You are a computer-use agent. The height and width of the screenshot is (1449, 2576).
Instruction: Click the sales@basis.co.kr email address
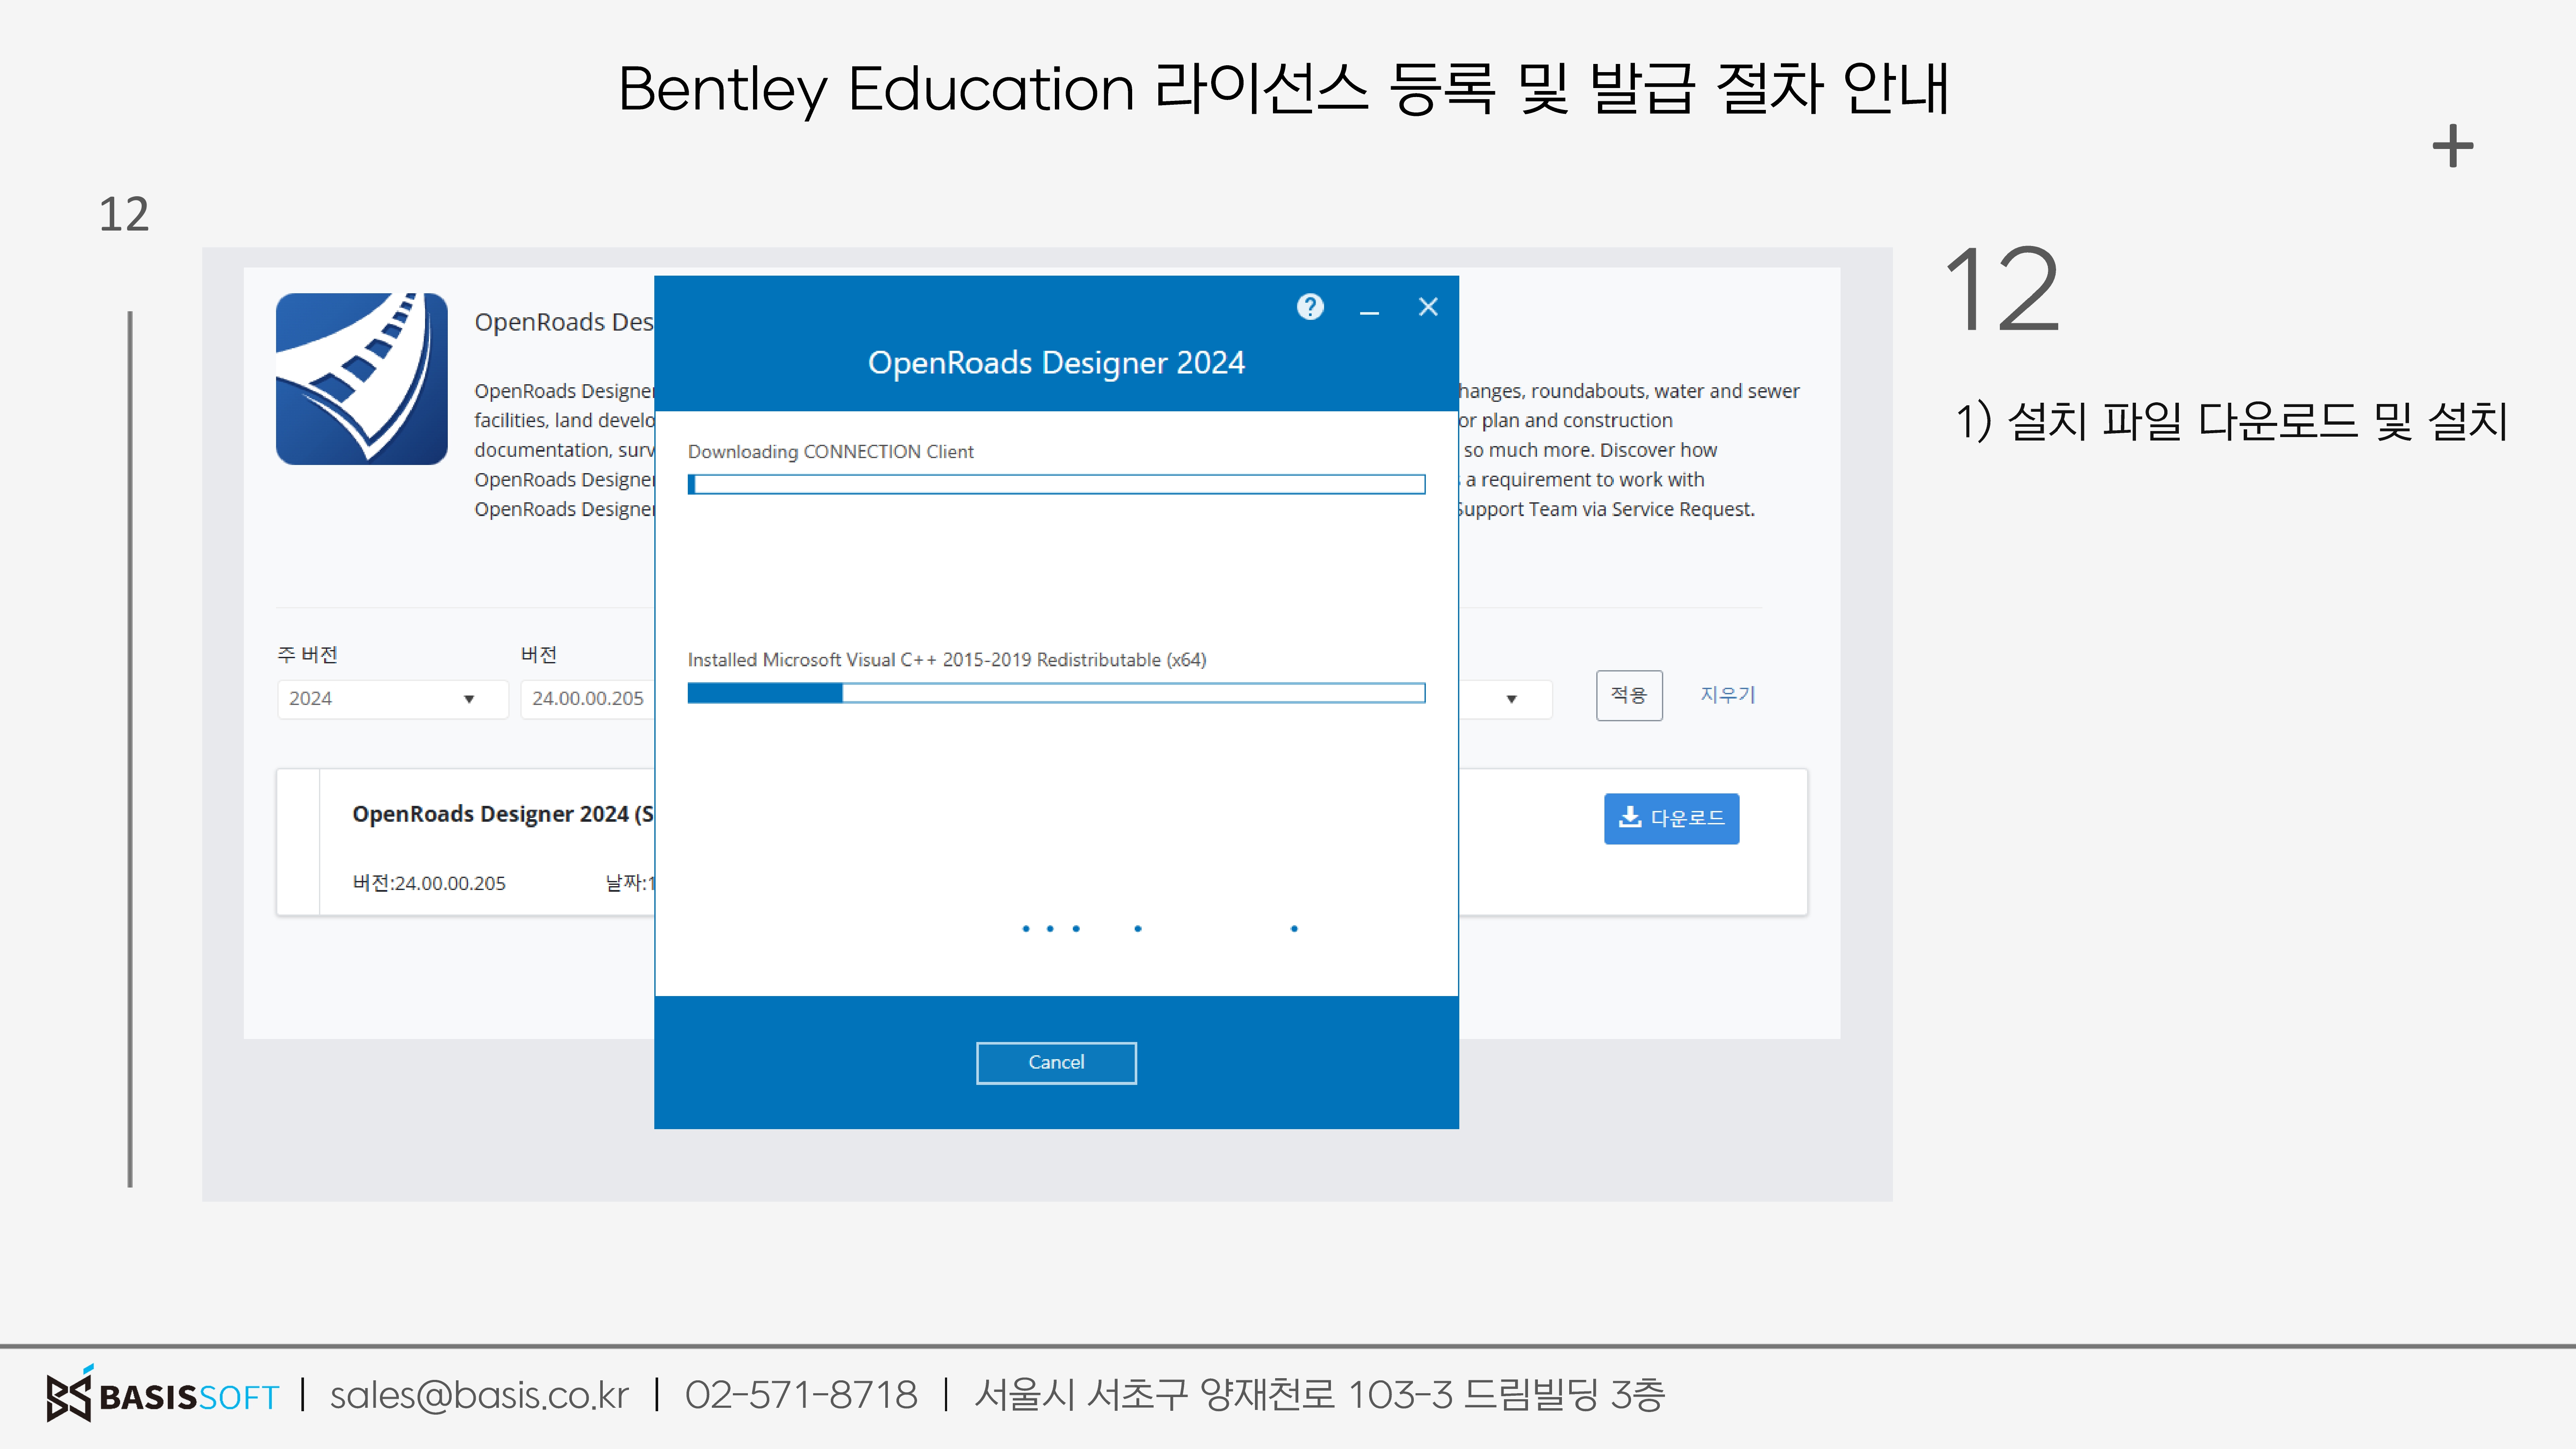point(479,1395)
